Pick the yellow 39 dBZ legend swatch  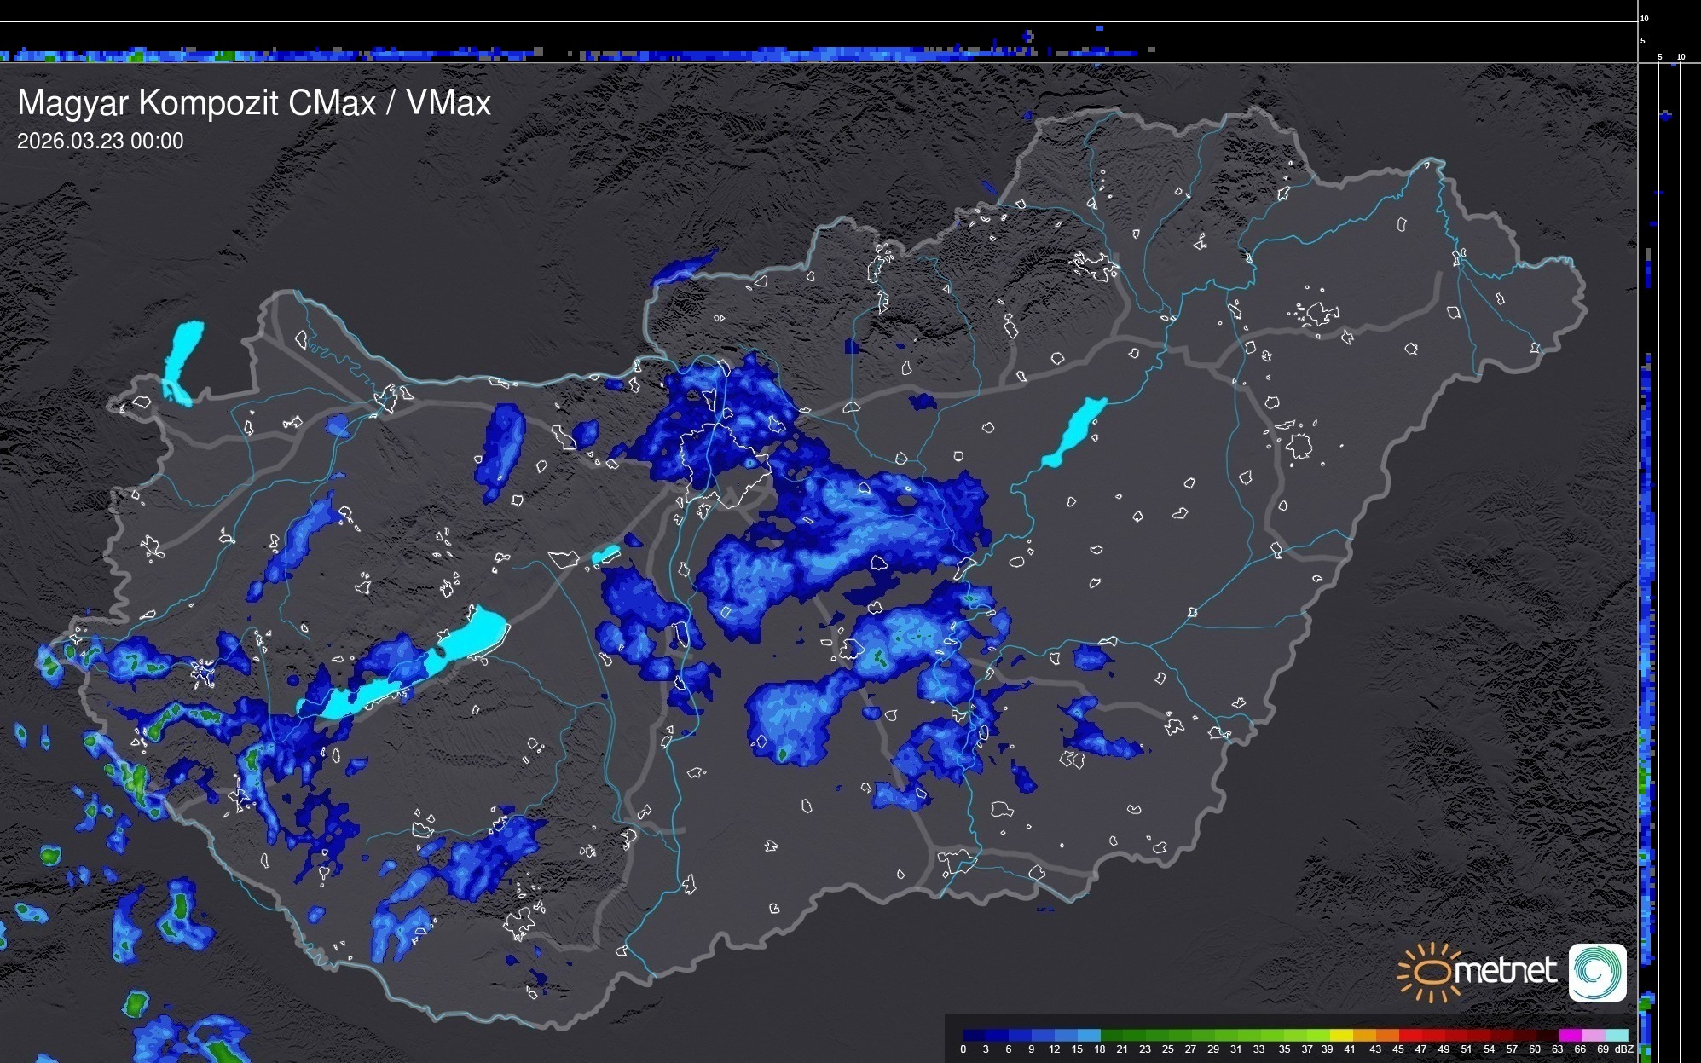pos(1341,1036)
